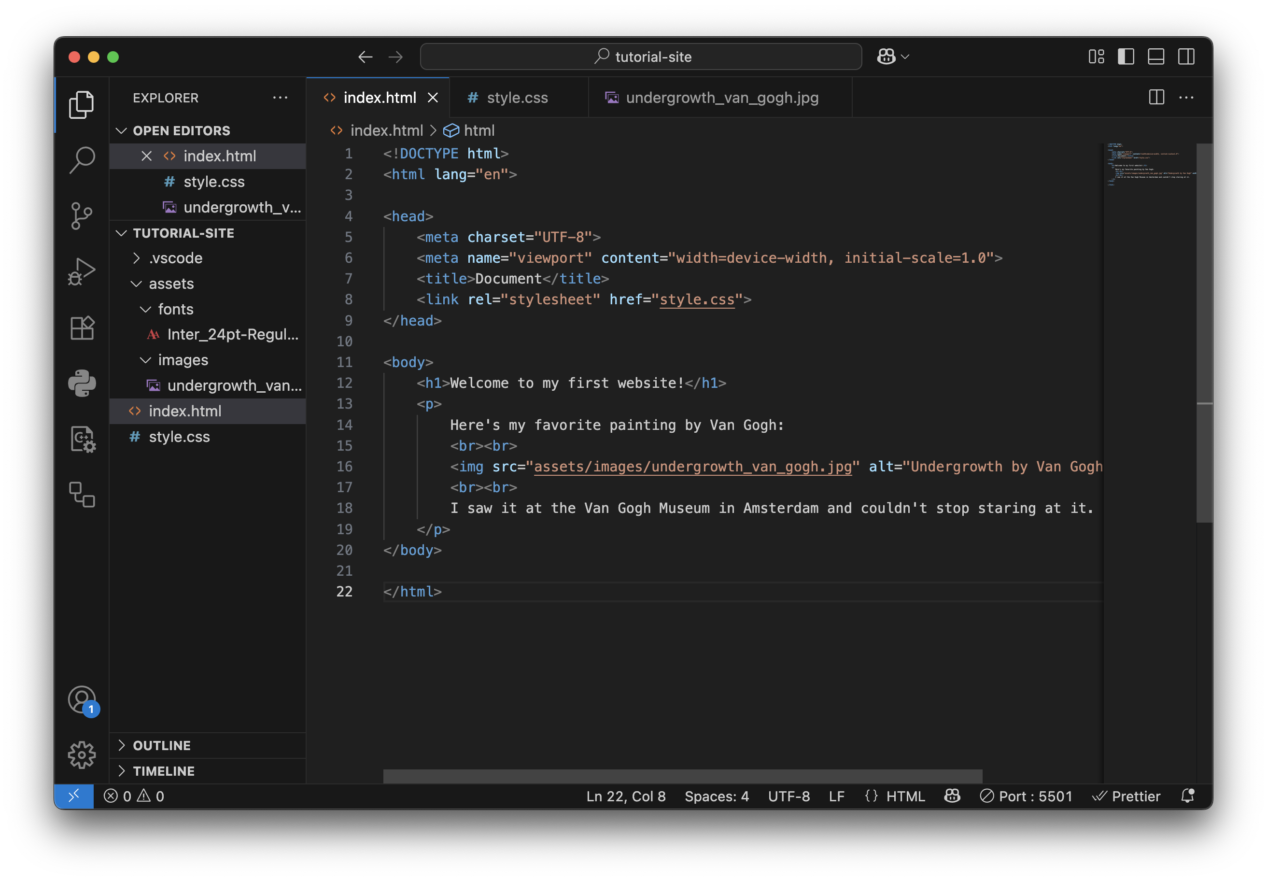Screen dimensions: 1267x881
Task: Open the Source Control view
Action: (x=82, y=216)
